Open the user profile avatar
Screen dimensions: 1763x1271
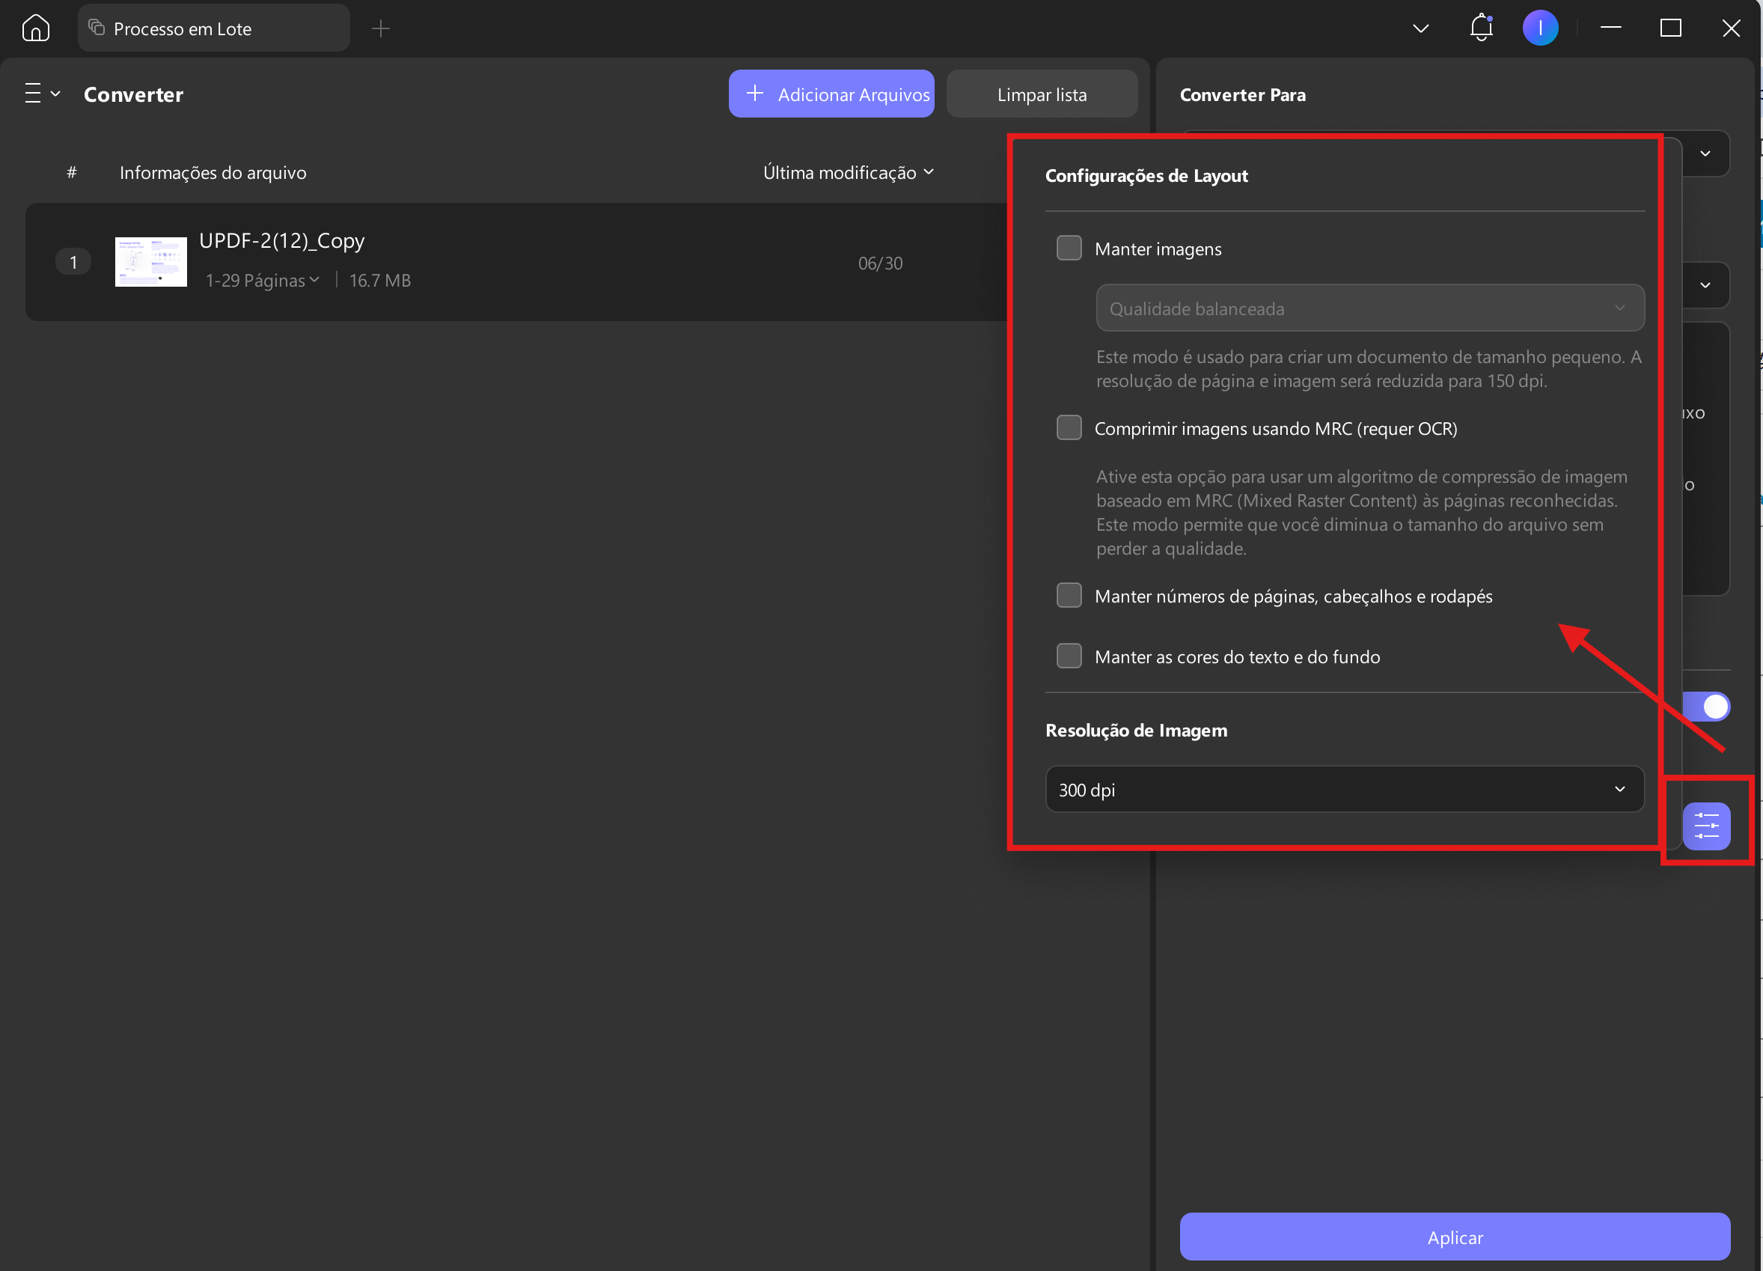pyautogui.click(x=1540, y=28)
